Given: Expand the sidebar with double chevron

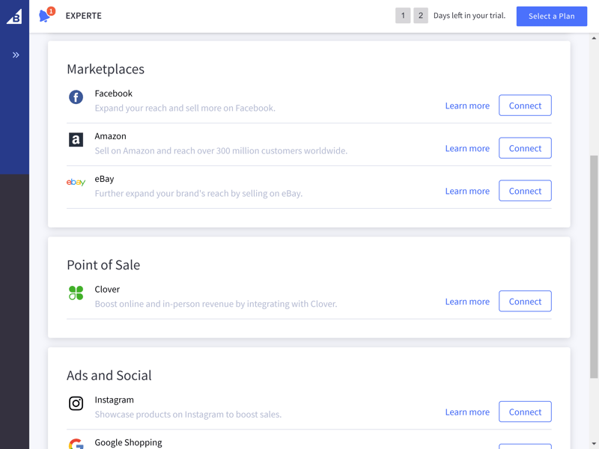Looking at the screenshot, I should click(x=16, y=55).
